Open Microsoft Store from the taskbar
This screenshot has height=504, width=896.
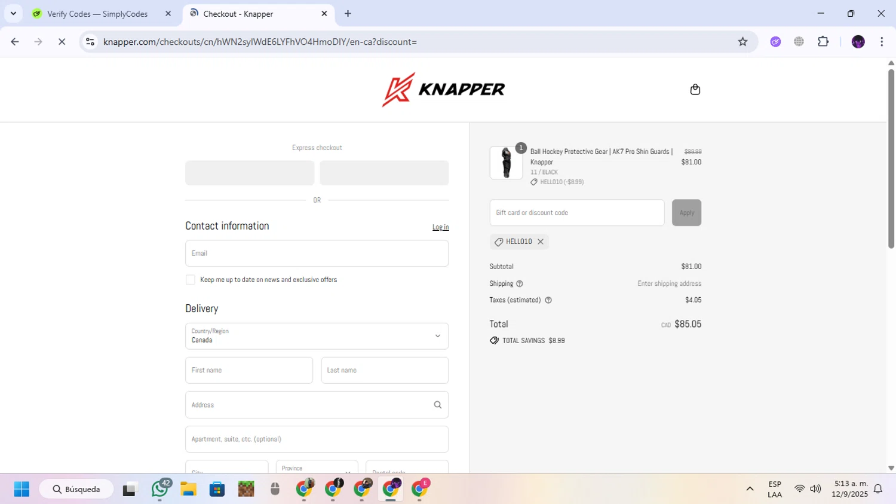coord(217,489)
